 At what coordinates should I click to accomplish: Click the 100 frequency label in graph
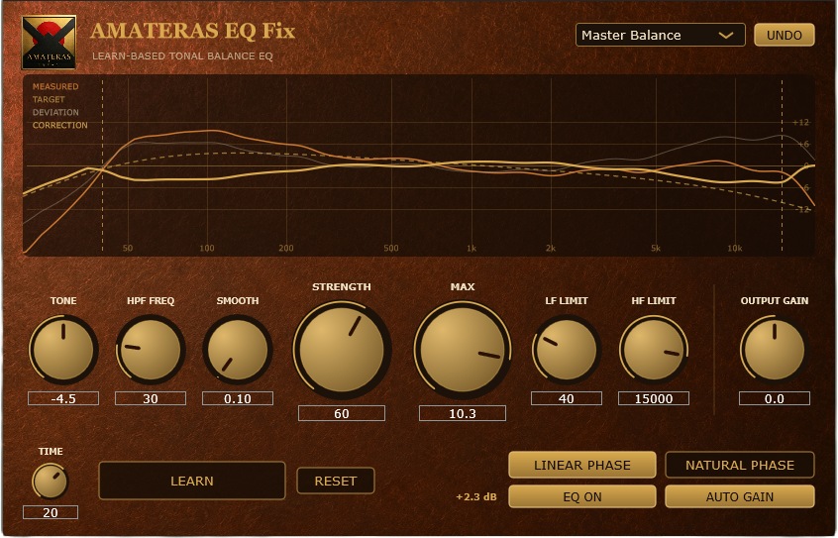(x=207, y=248)
